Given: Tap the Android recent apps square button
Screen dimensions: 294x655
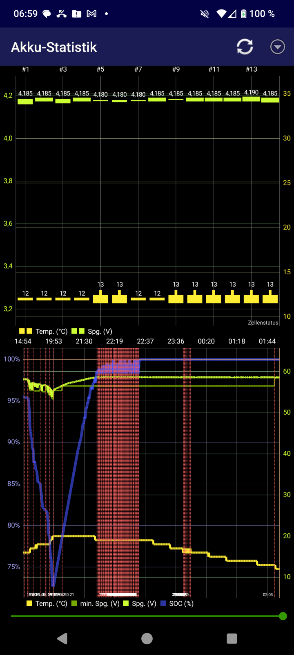Looking at the screenshot, I should pyautogui.click(x=232, y=639).
